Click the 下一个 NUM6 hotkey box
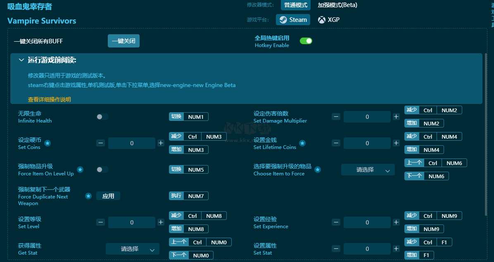The height and width of the screenshot is (262, 494). [x=427, y=176]
